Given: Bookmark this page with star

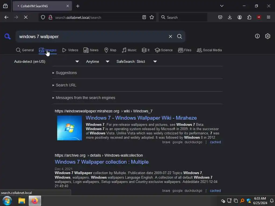Looking at the screenshot, I should coord(152,17).
